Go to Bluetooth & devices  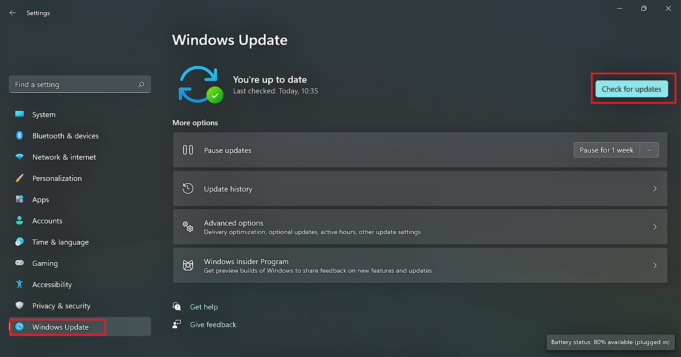click(80, 136)
